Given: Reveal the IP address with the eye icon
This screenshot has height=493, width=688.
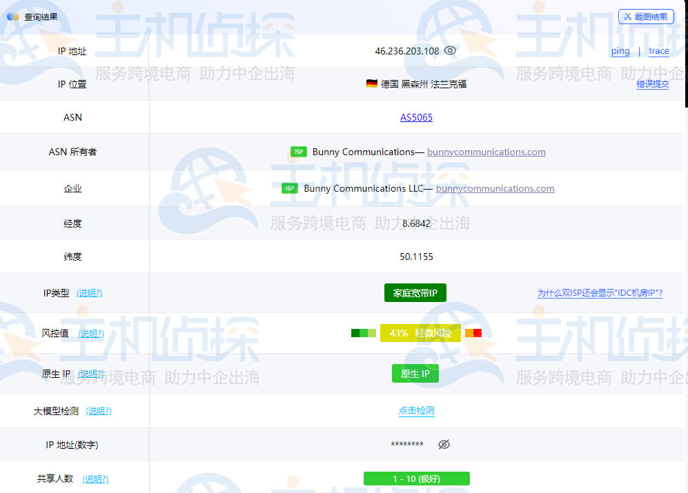Looking at the screenshot, I should [449, 50].
